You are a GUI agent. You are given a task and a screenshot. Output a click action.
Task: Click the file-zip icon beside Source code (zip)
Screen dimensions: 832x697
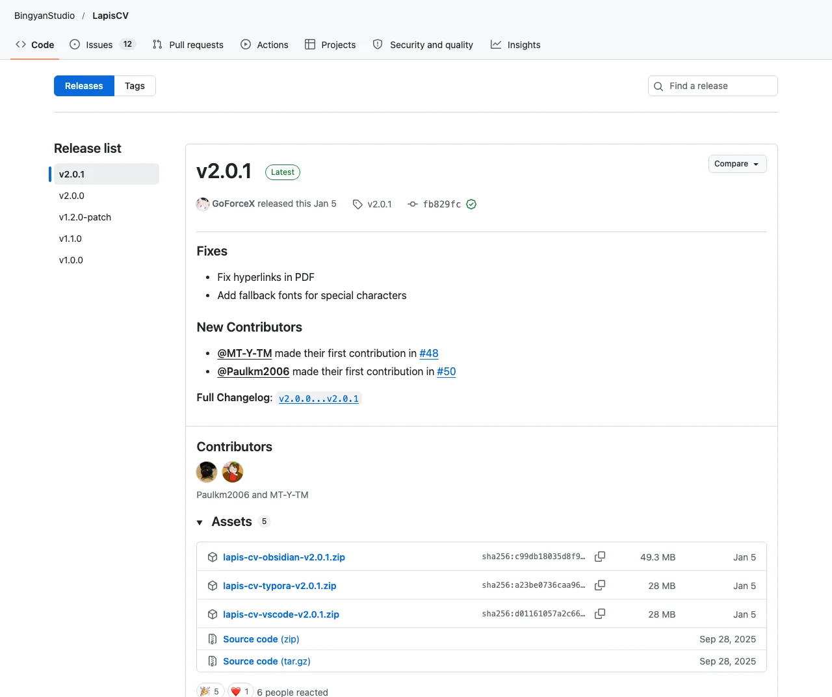pos(213,639)
